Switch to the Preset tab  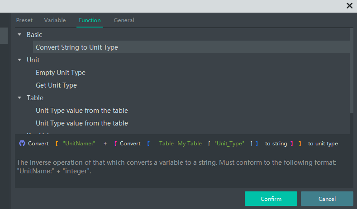pyautogui.click(x=24, y=20)
